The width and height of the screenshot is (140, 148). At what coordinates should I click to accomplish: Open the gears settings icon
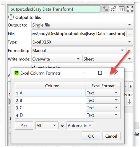pyautogui.click(x=113, y=9)
